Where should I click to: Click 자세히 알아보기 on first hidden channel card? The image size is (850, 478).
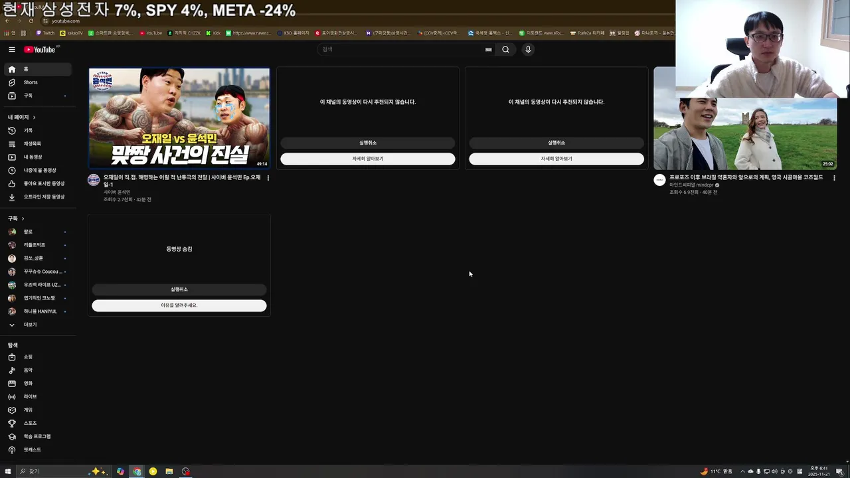[x=368, y=159]
